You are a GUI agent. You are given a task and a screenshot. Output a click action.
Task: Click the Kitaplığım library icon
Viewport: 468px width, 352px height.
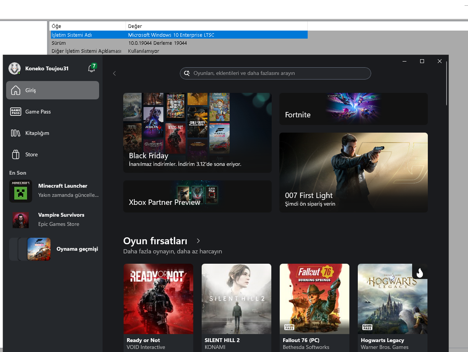pos(16,133)
